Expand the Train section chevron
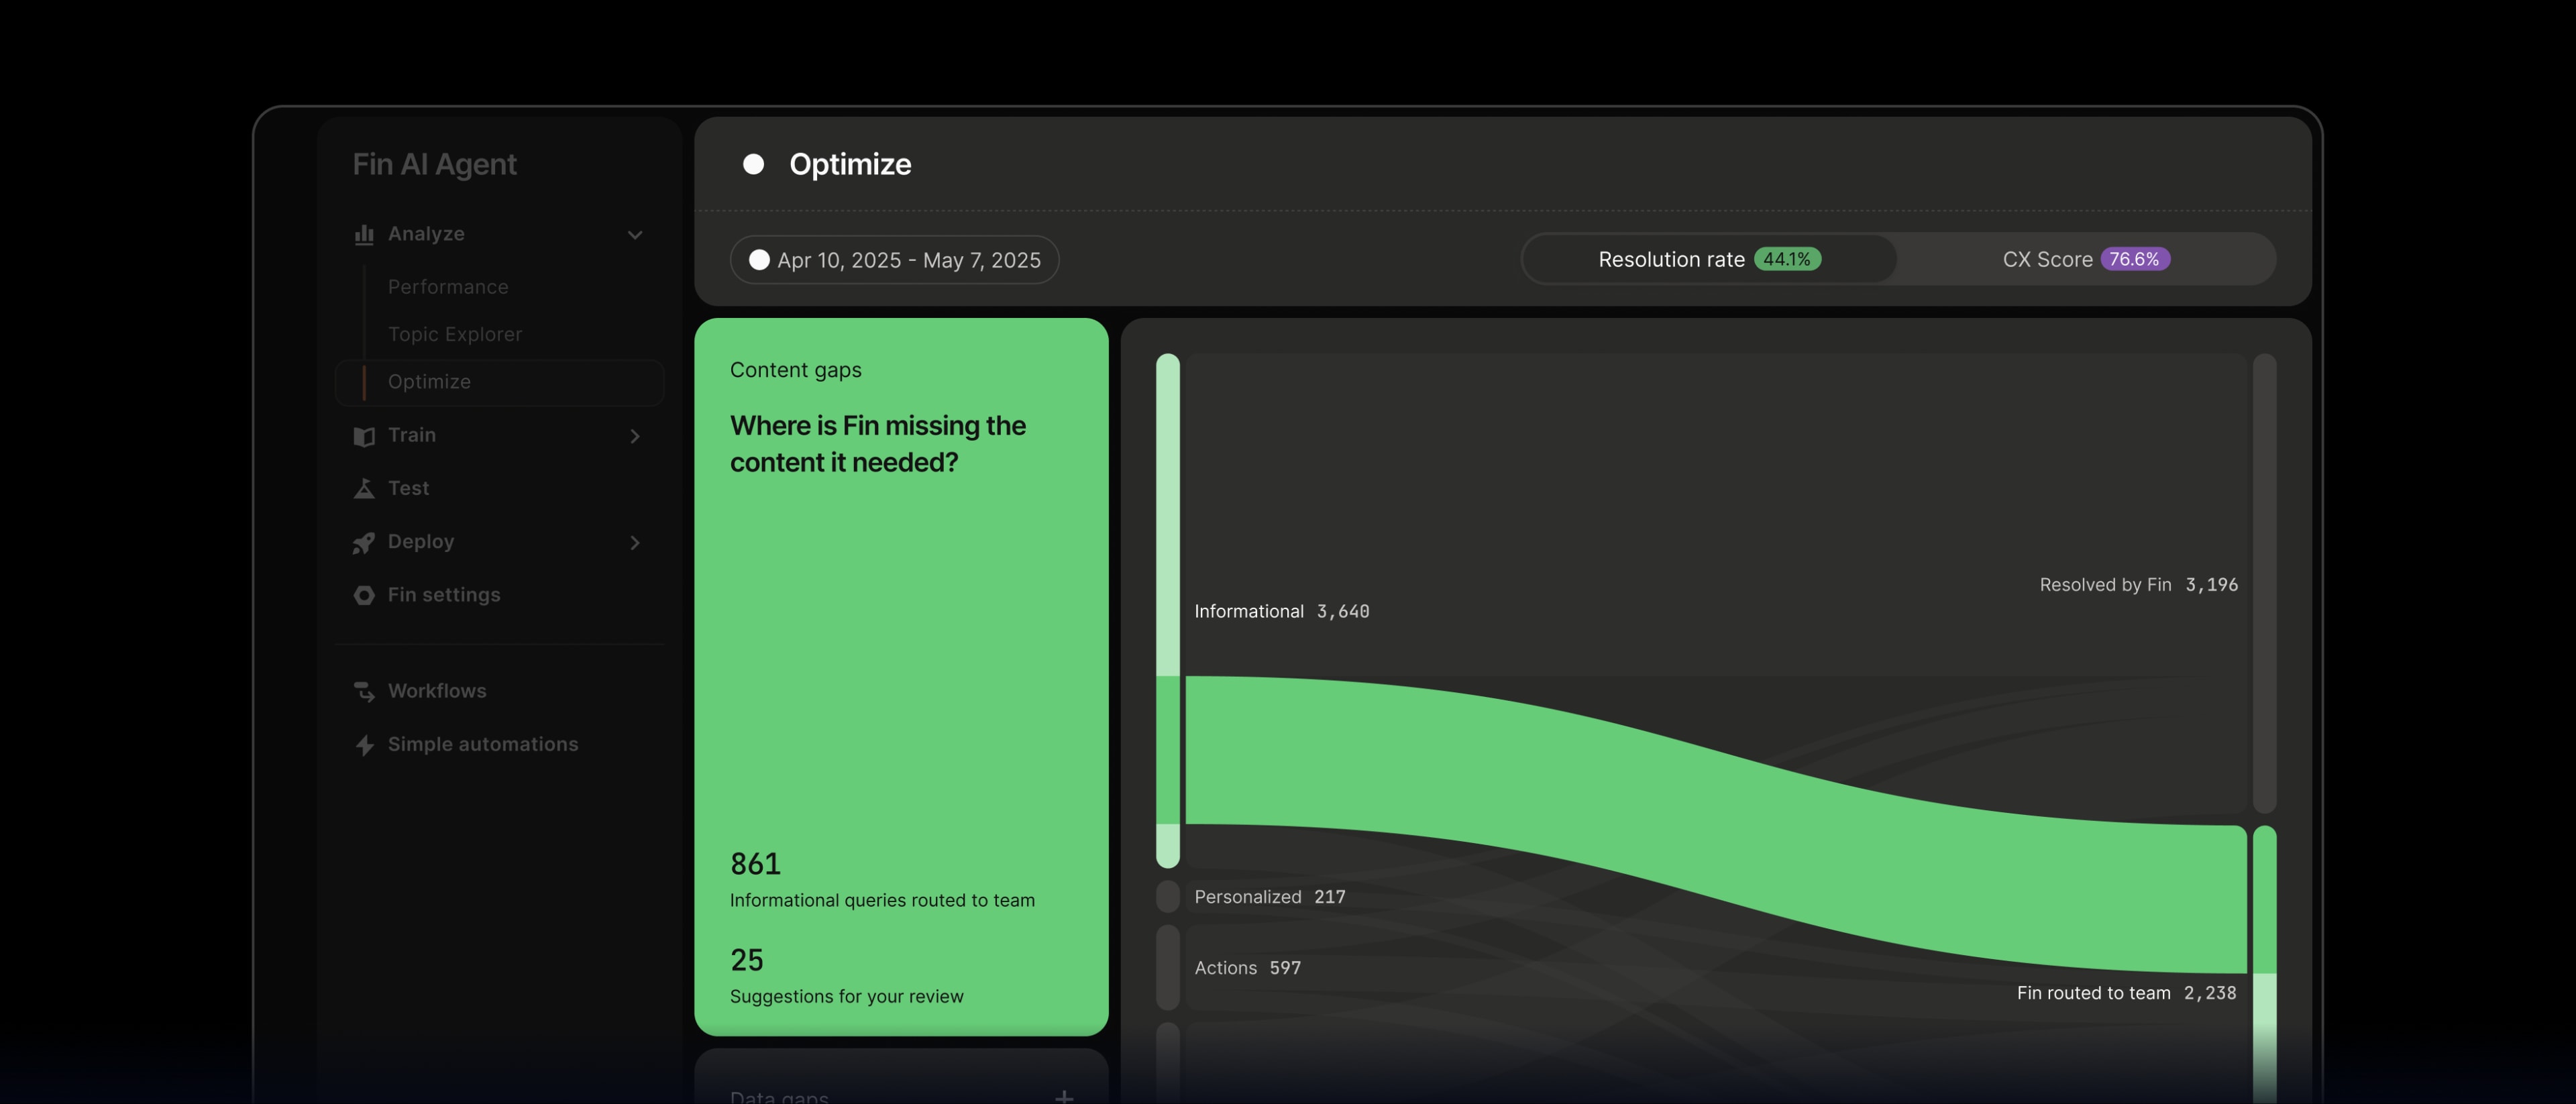This screenshot has width=2576, height=1104. (635, 436)
